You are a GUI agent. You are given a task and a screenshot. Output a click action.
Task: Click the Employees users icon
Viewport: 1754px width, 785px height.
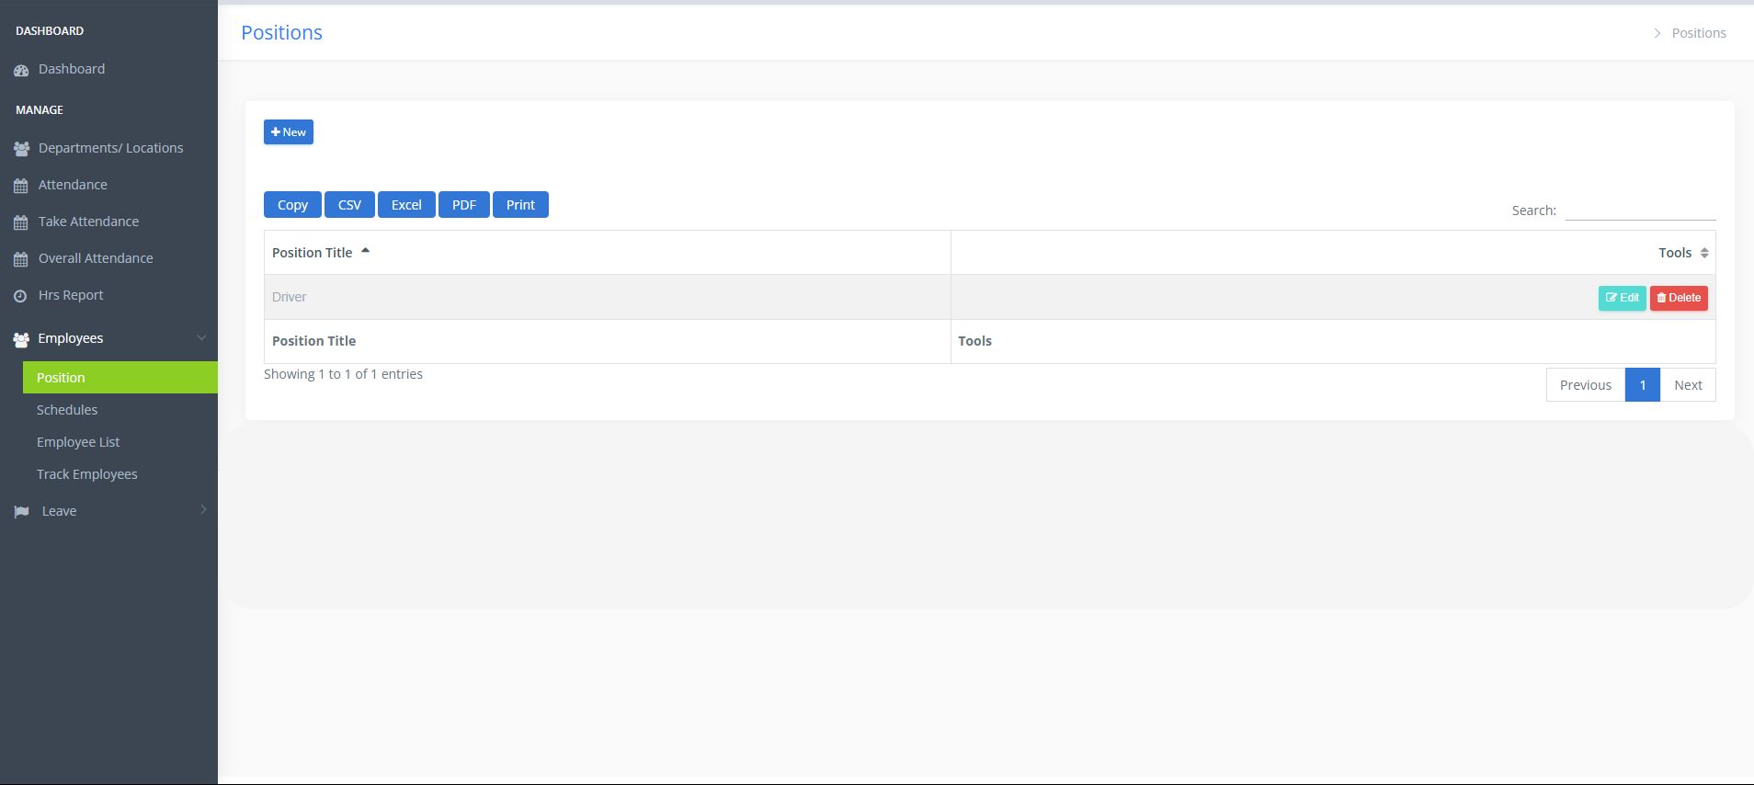(21, 339)
